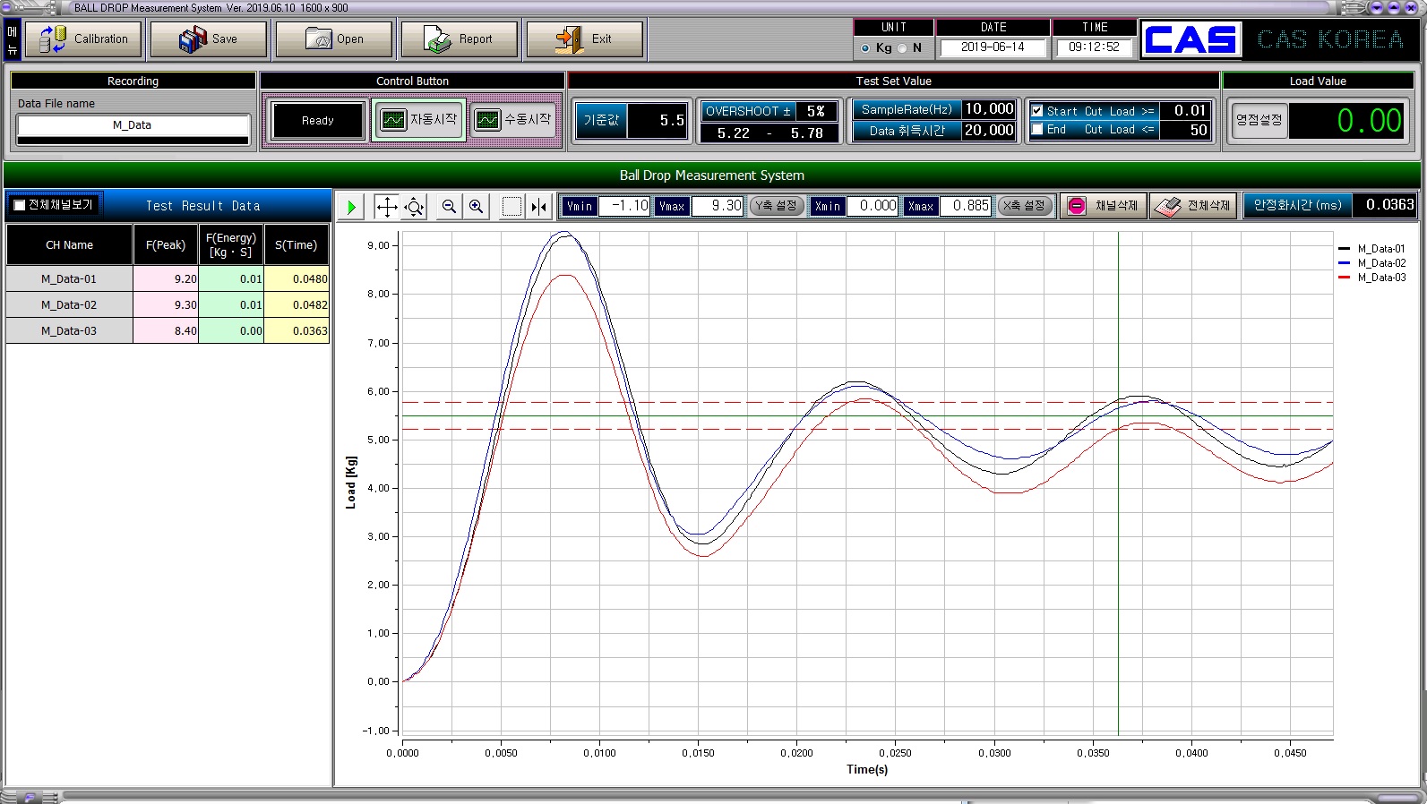Click M_Data-01 legend entry
Viewport: 1427px width, 804px height.
point(1372,249)
